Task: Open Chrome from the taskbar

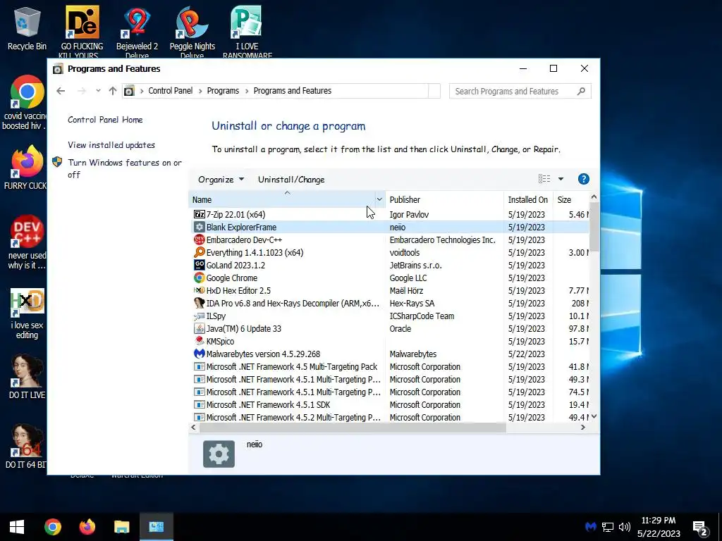Action: click(x=52, y=527)
